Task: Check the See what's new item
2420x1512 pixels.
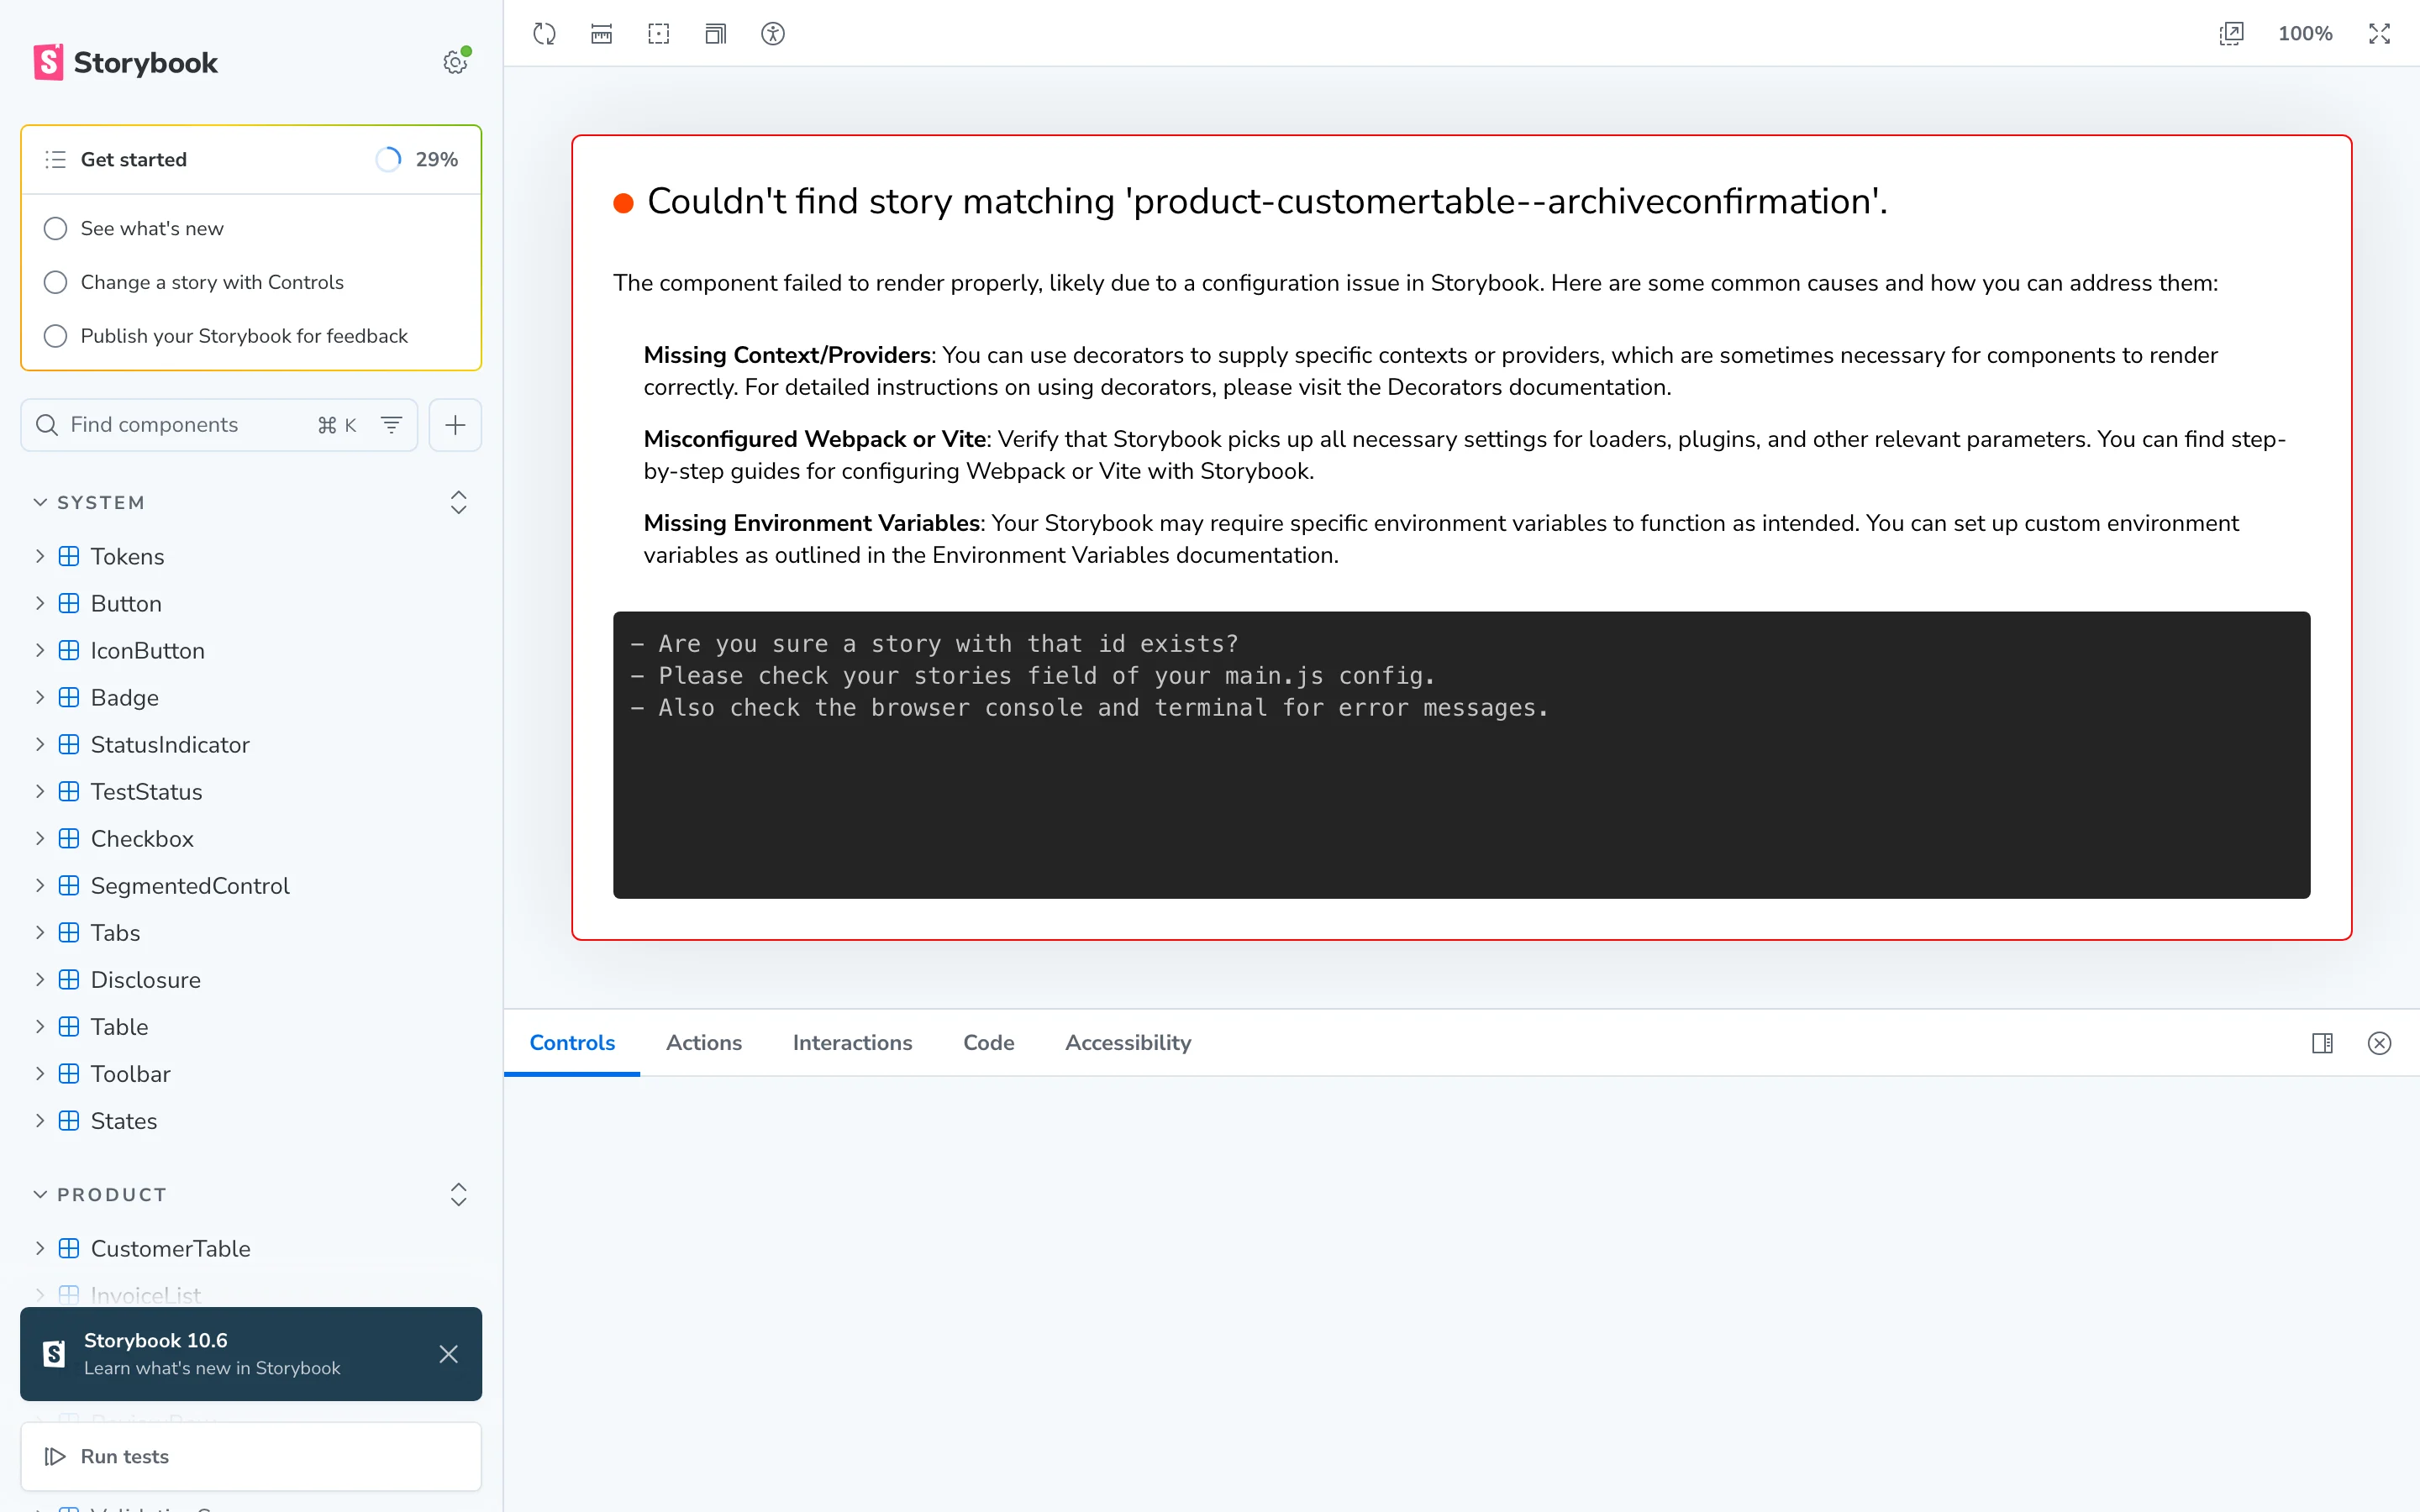Action: (55, 229)
